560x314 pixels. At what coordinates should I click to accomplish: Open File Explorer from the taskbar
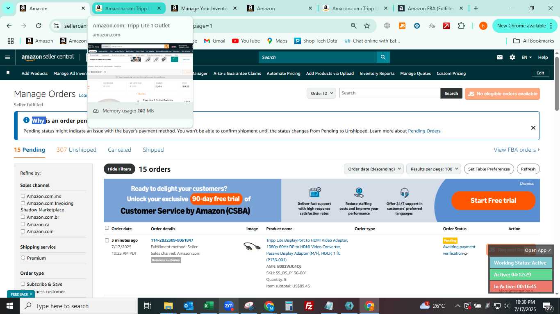[x=168, y=306]
